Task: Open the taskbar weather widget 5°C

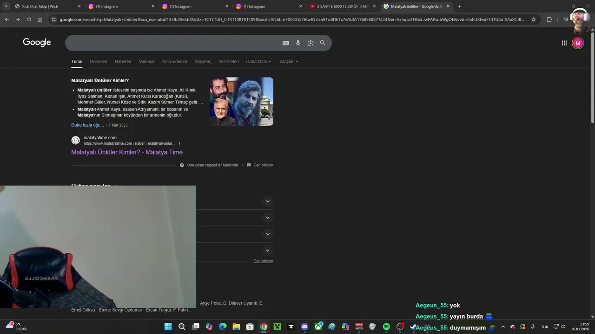Action: click(17, 327)
